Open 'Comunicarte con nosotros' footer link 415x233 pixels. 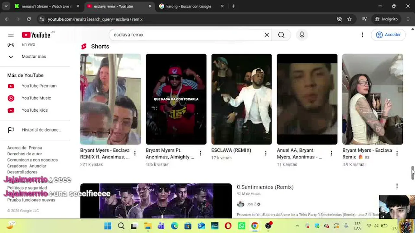32,160
